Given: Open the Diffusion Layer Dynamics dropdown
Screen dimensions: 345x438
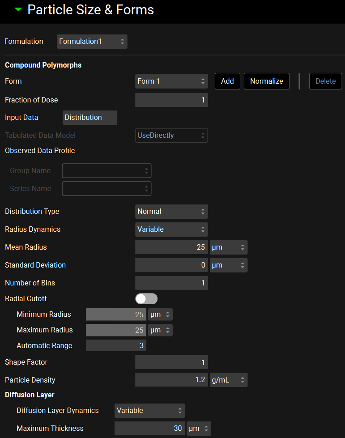Looking at the screenshot, I should [149, 411].
